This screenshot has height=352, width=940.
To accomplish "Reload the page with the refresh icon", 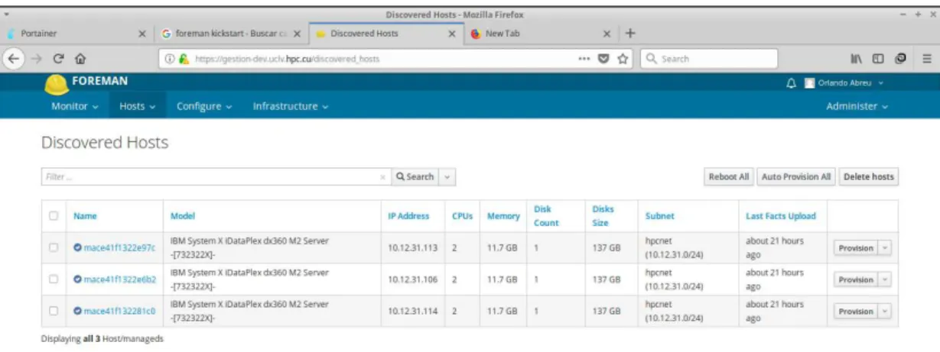I will [58, 58].
